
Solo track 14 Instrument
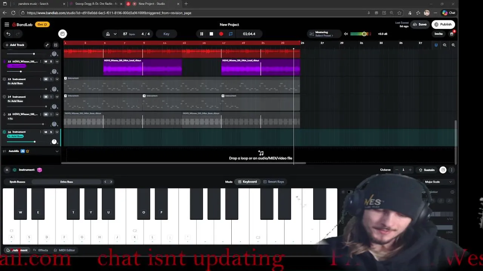point(51,97)
